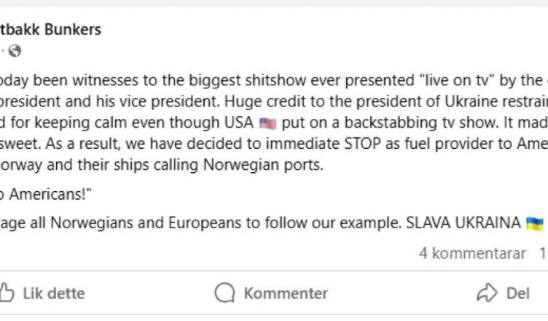Click the SLAVA UKRAINA text
This screenshot has width=548, height=321.
coord(463,223)
